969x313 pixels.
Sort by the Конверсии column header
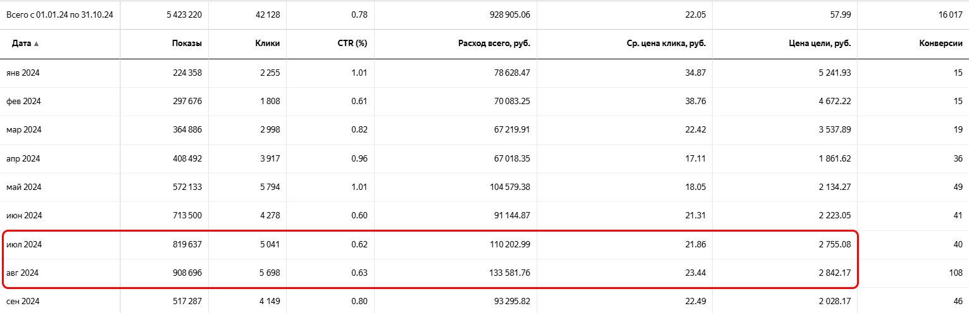point(941,44)
